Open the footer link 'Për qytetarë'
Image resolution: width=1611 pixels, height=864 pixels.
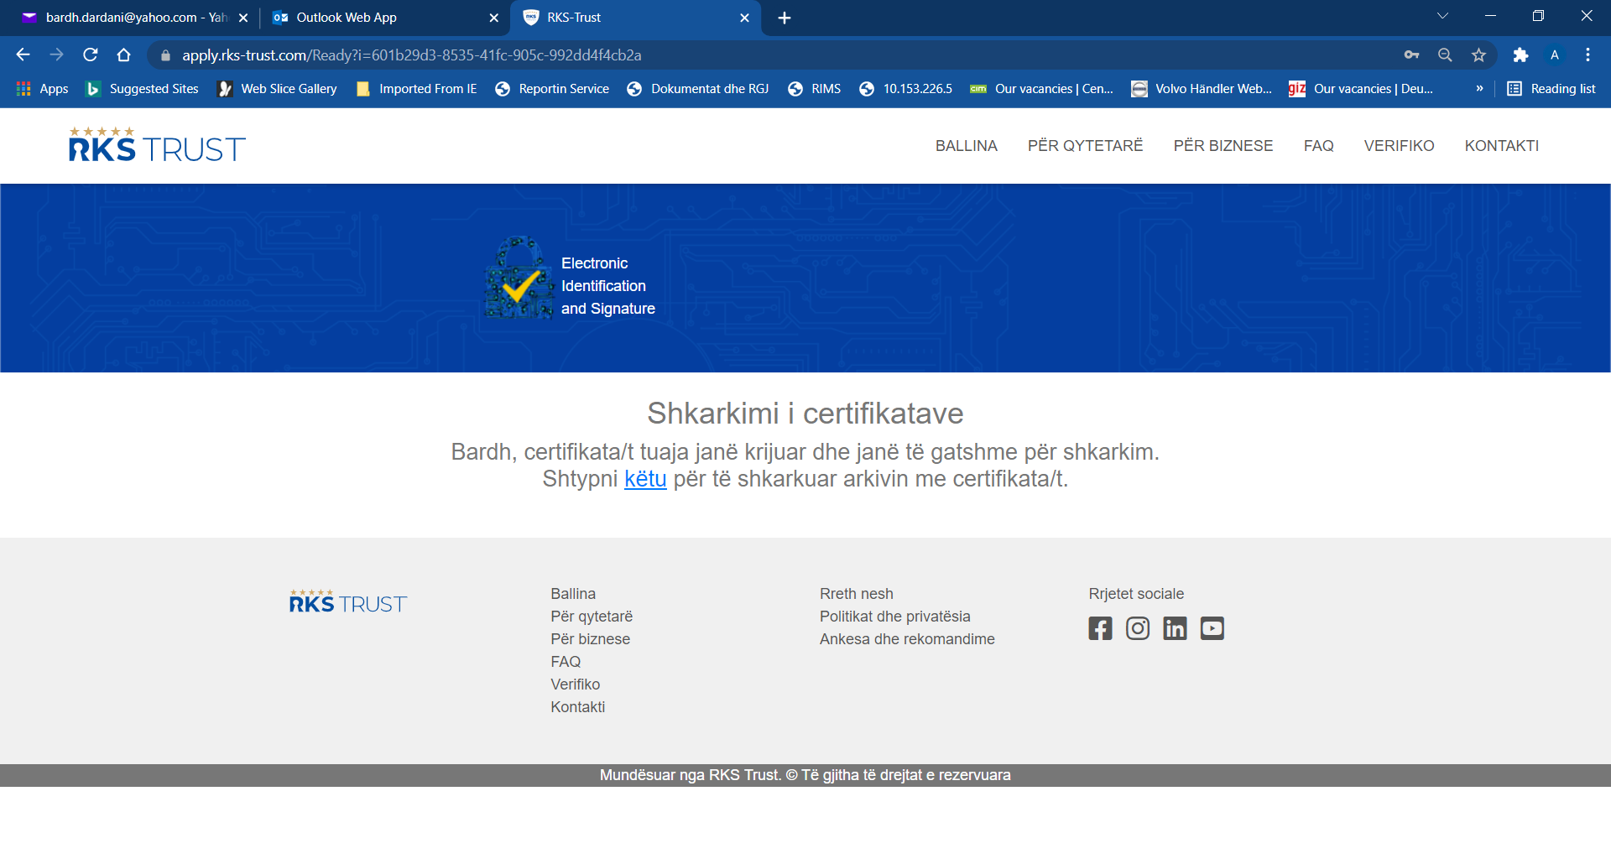[x=592, y=617]
